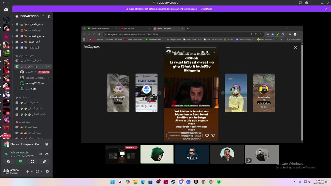This screenshot has width=331, height=186.
Task: Mute the microphone in user panel
Action: point(27,171)
